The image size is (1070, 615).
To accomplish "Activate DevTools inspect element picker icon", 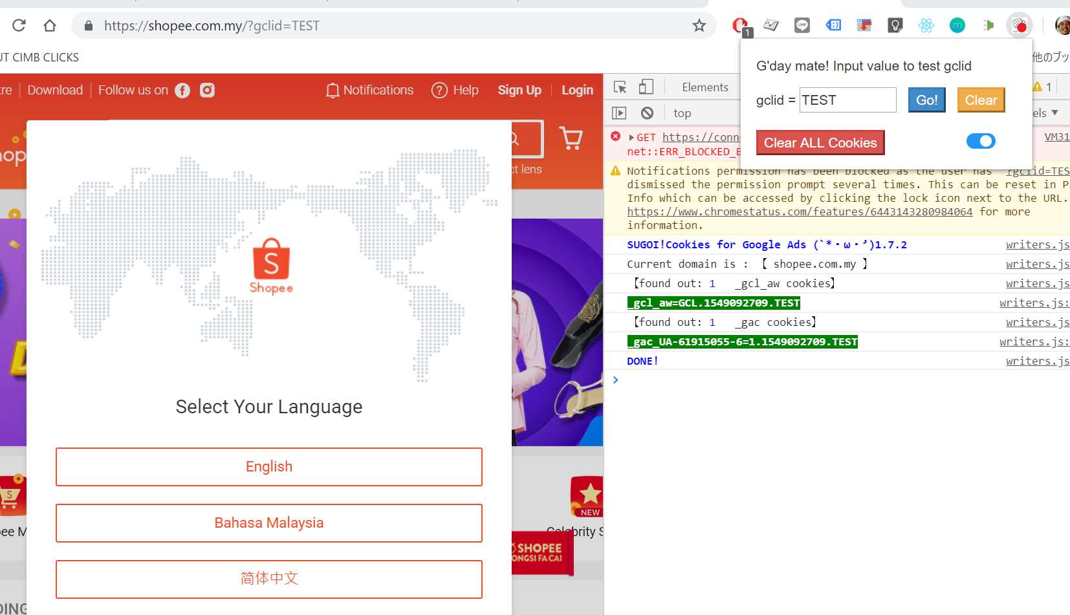I will coord(620,87).
